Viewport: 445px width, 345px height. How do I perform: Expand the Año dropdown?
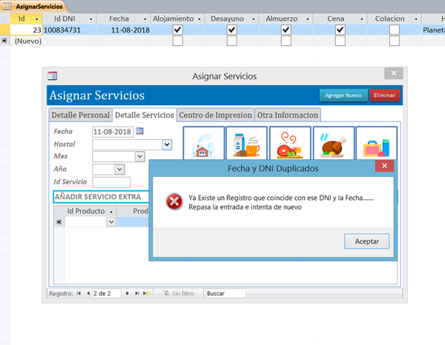click(x=119, y=170)
